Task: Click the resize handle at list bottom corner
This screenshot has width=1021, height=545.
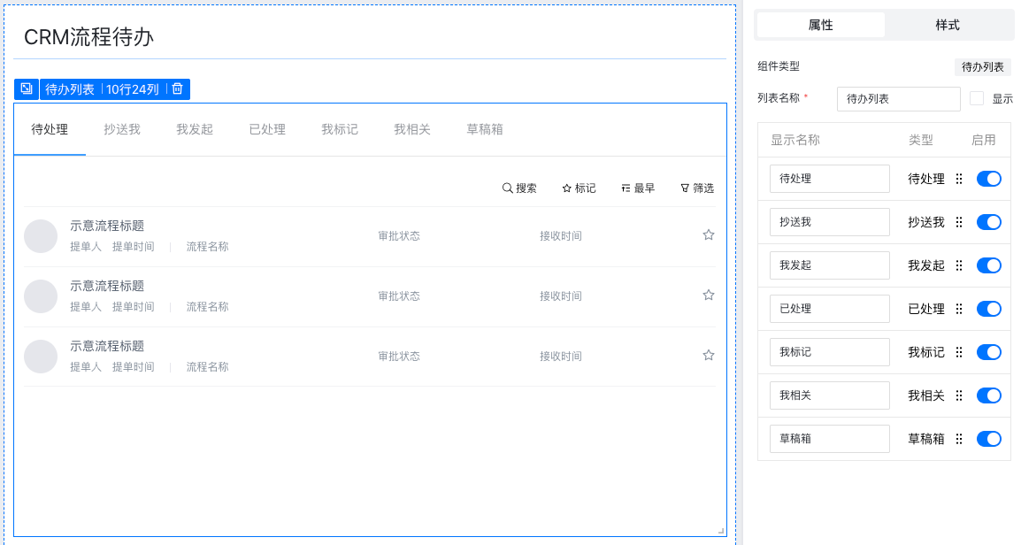Action: pyautogui.click(x=721, y=531)
